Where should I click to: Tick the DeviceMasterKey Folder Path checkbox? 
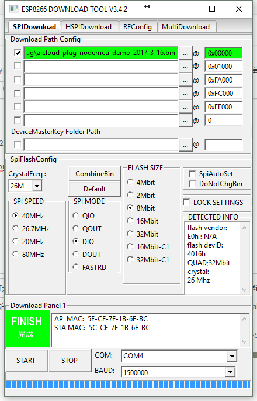pos(18,145)
